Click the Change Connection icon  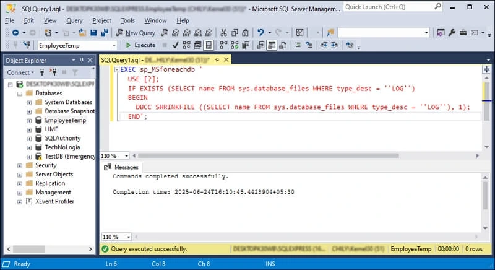coord(27,45)
